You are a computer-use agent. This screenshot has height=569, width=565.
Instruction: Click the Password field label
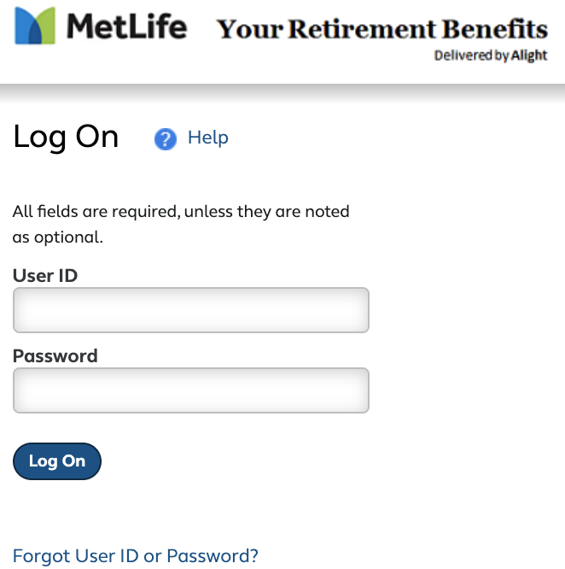[55, 355]
